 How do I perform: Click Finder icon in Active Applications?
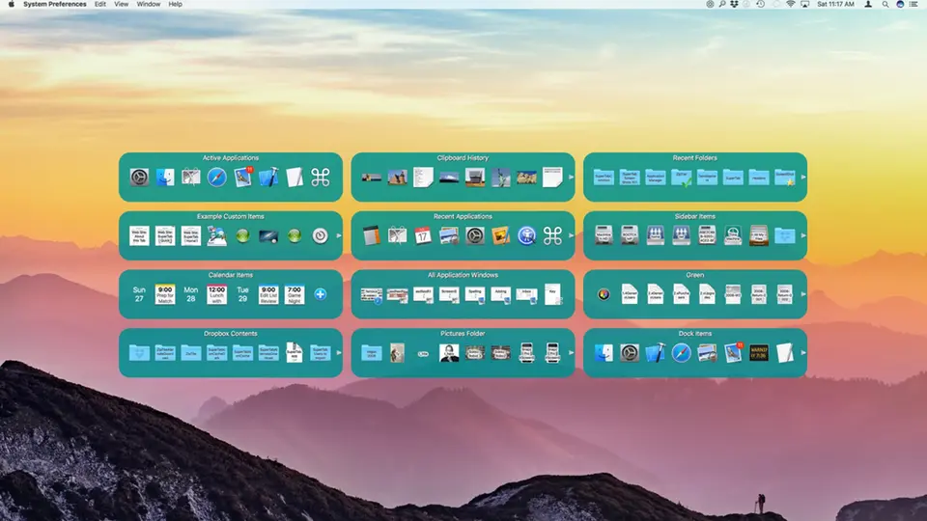pos(165,178)
